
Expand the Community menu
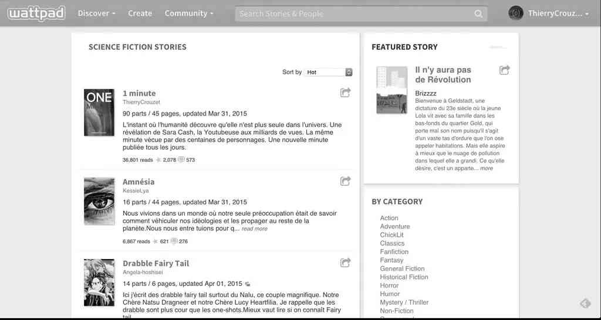point(188,13)
